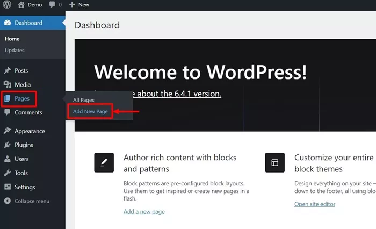Click the Tools wrench icon

8,173
